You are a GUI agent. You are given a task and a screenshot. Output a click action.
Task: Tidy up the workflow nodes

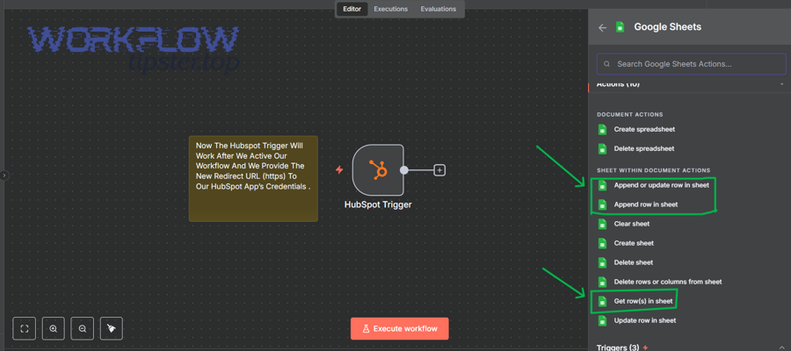click(x=112, y=329)
